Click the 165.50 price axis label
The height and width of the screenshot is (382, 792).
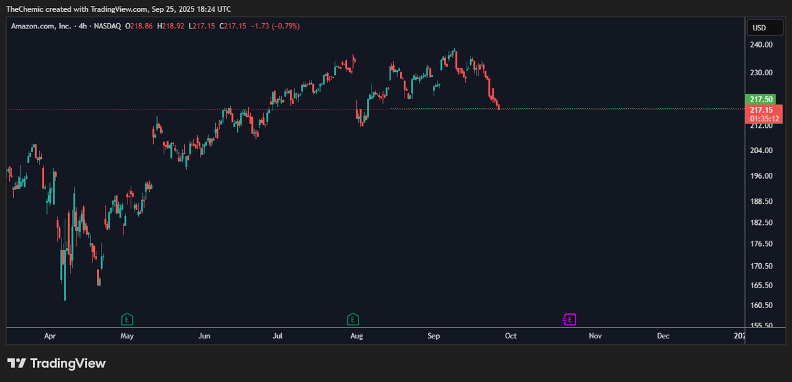click(762, 285)
